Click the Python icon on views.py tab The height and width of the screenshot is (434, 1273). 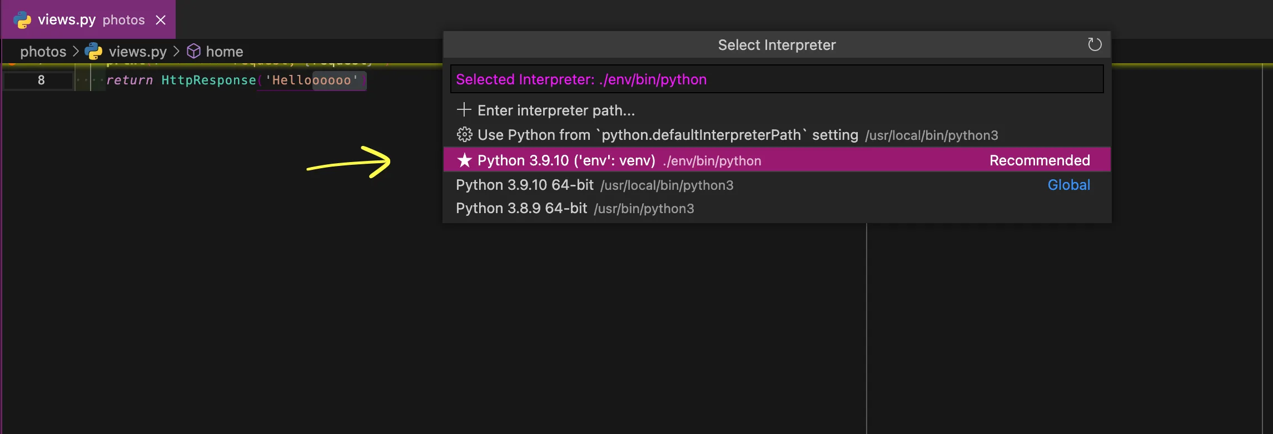pos(22,20)
